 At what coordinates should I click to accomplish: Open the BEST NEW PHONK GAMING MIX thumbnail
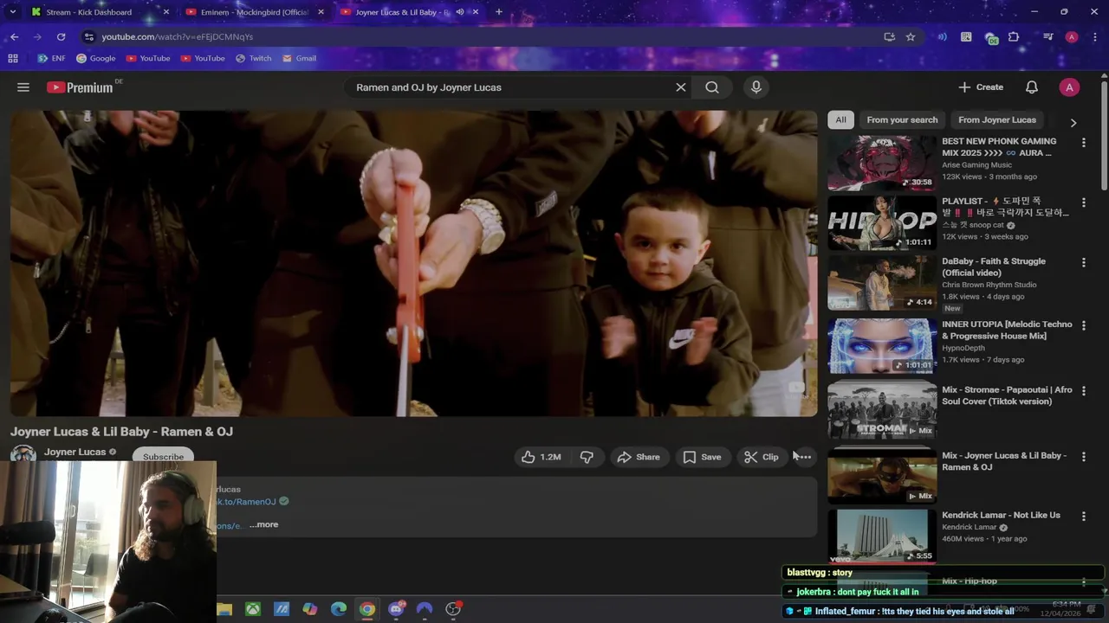click(x=881, y=163)
